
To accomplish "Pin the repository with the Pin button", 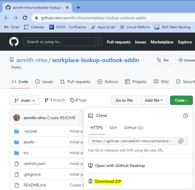I will (x=162, y=60).
